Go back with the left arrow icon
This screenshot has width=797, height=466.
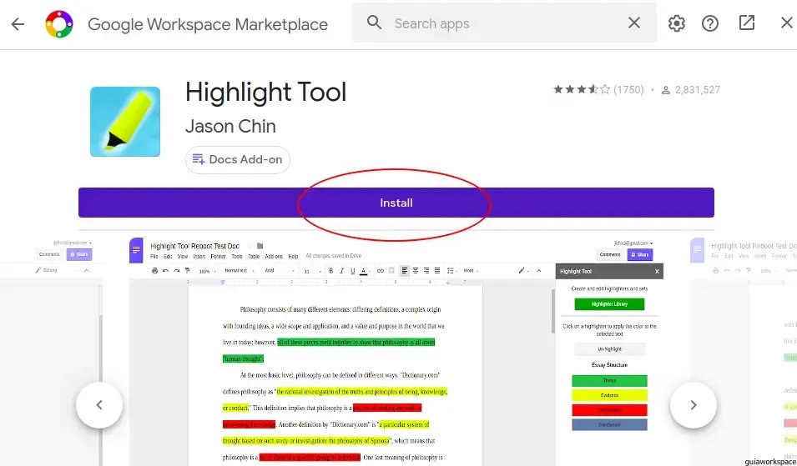(18, 24)
